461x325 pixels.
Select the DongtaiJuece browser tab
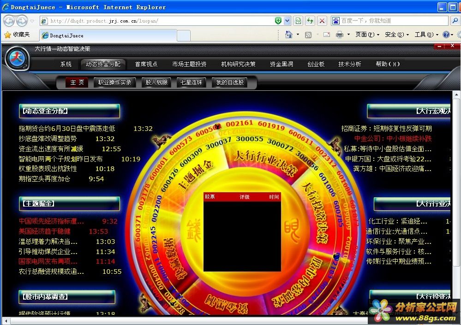(x=108, y=35)
